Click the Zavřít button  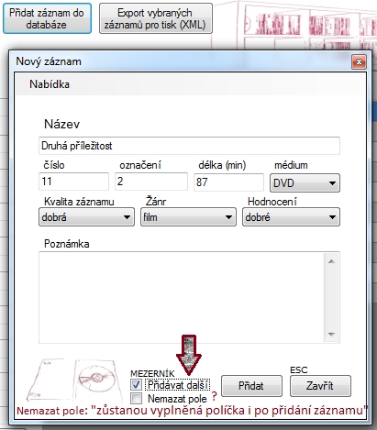click(320, 386)
